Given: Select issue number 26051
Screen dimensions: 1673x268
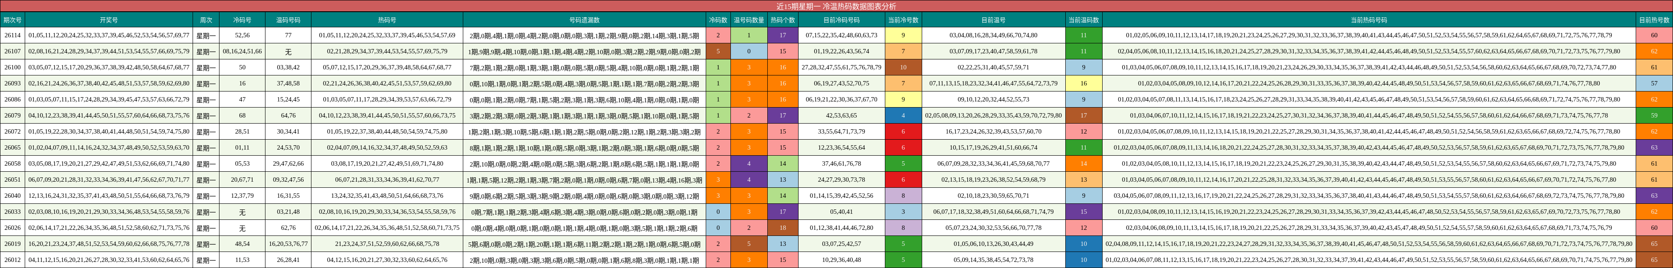Looking at the screenshot, I should pos(12,180).
